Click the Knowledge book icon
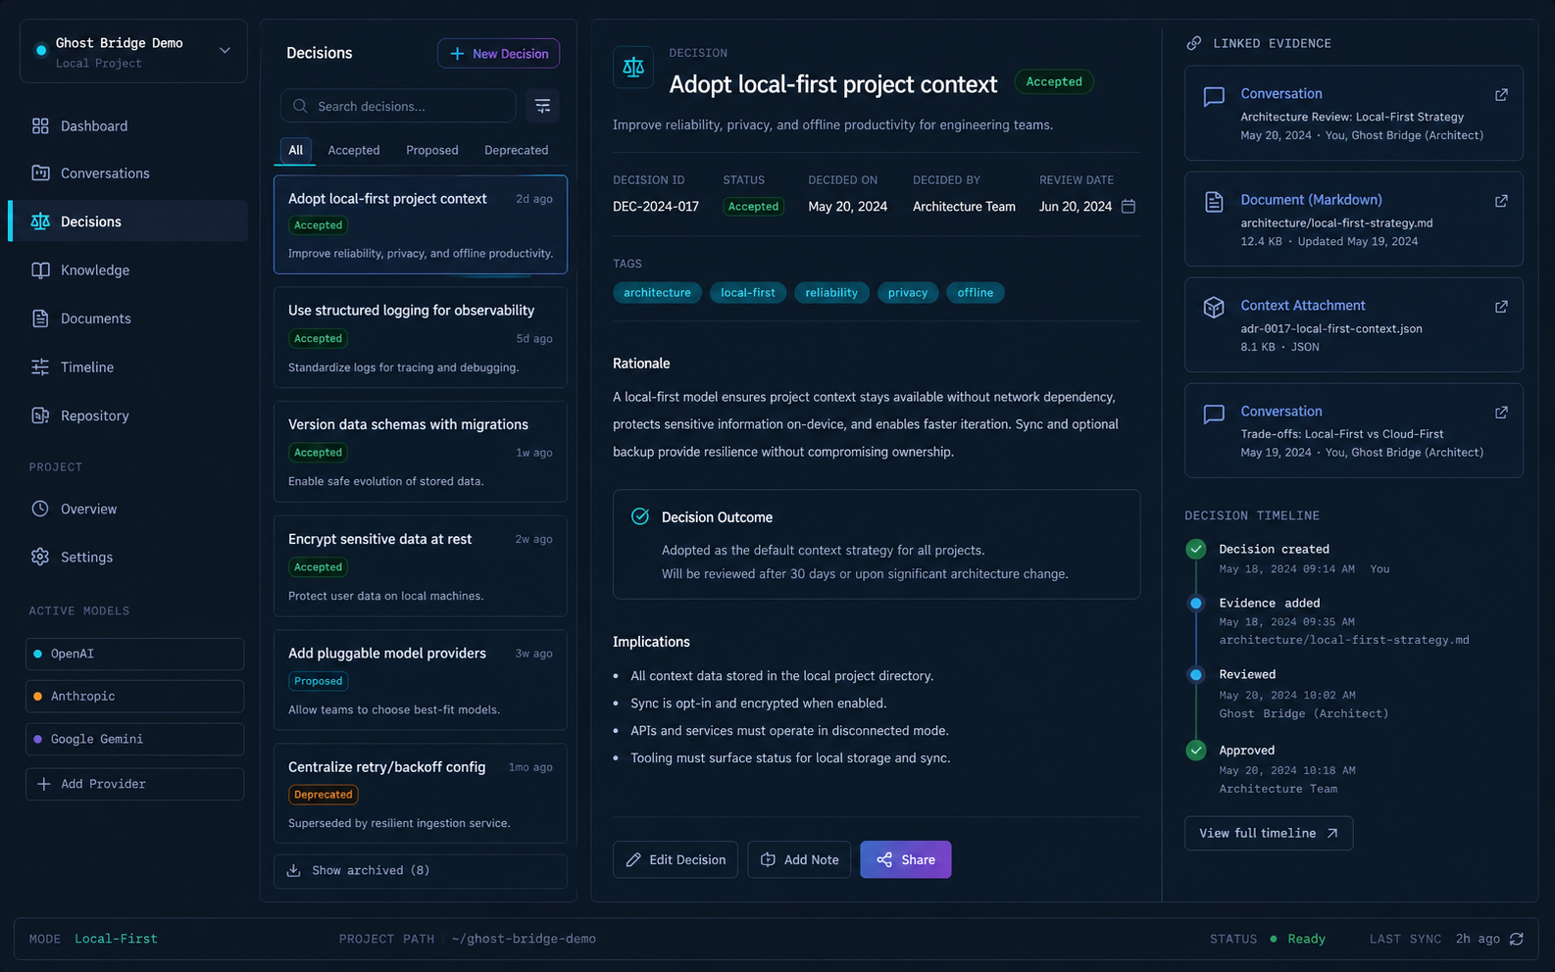The height and width of the screenshot is (972, 1555). [40, 270]
